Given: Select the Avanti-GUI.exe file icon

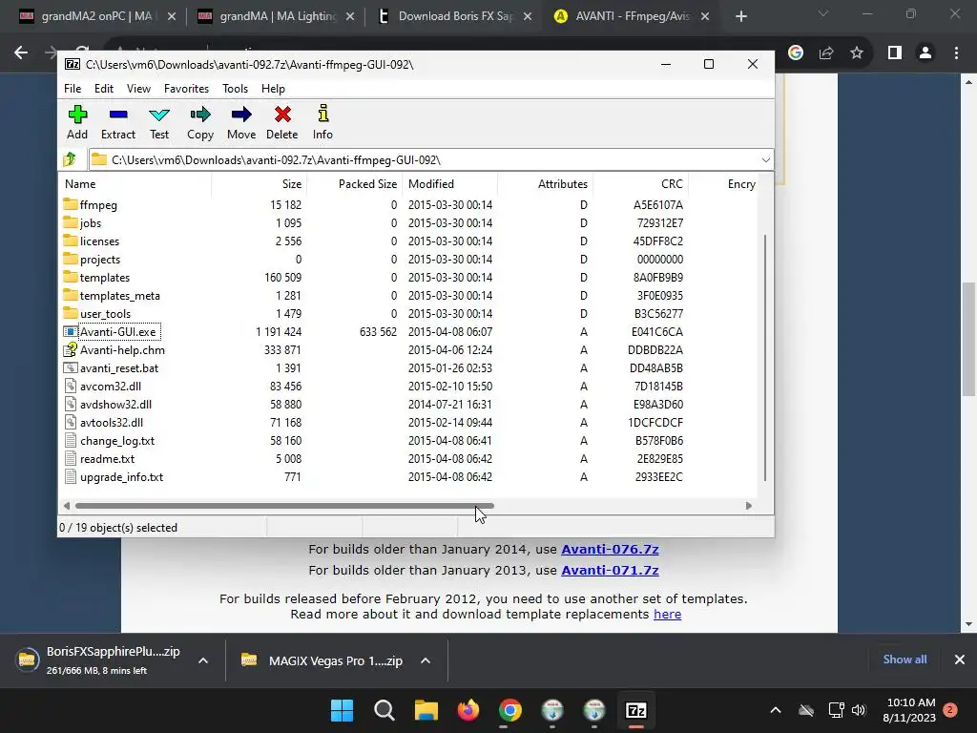Looking at the screenshot, I should [71, 331].
